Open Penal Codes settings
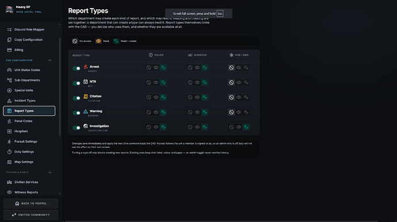 coord(29,121)
